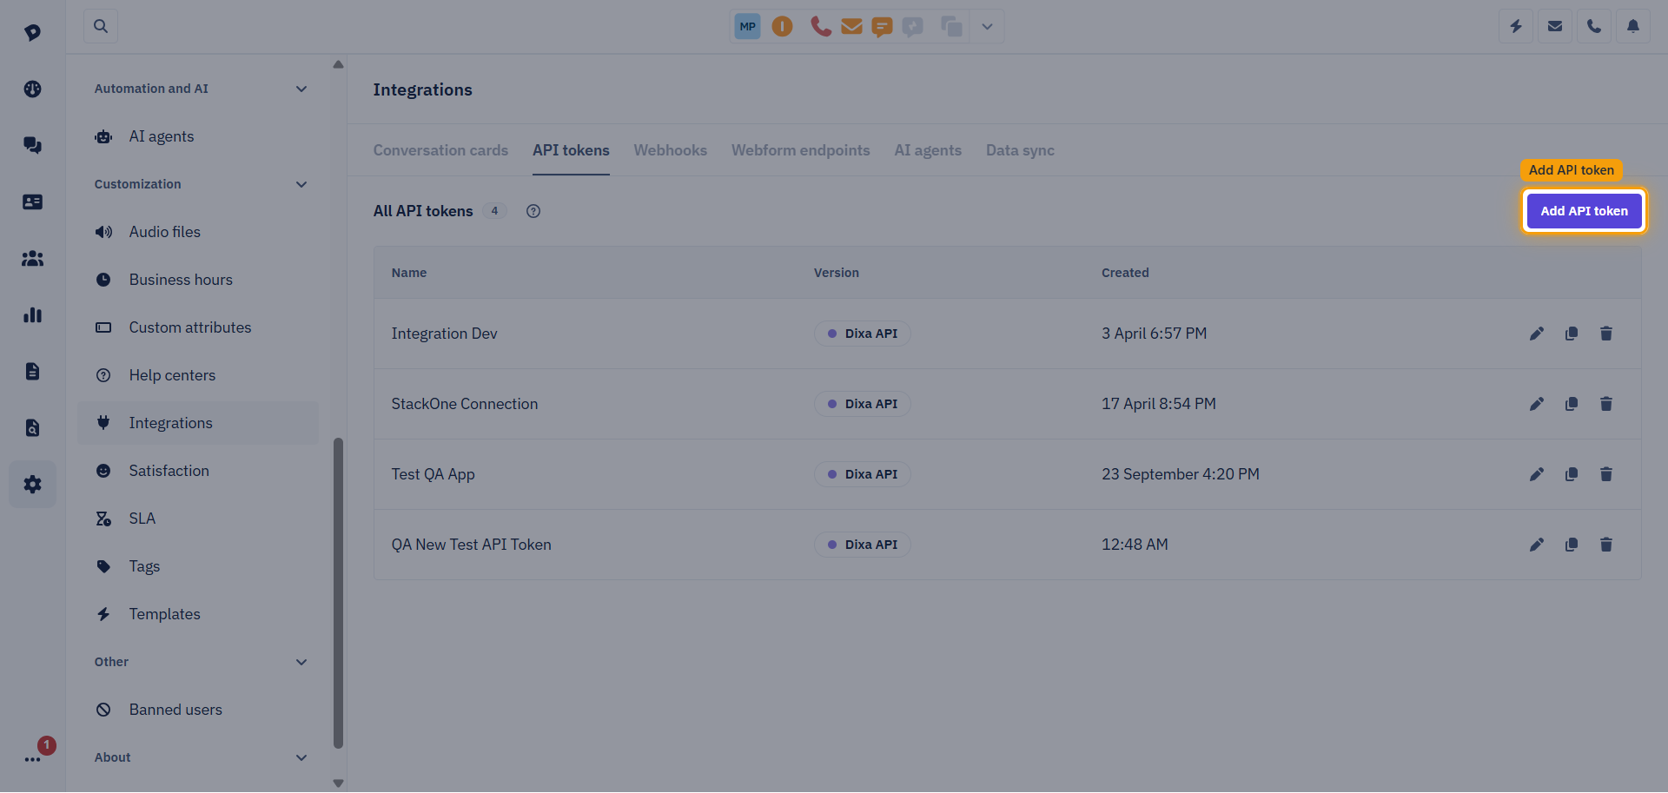
Task: Expand the channel status dropdown chevron
Action: click(987, 26)
